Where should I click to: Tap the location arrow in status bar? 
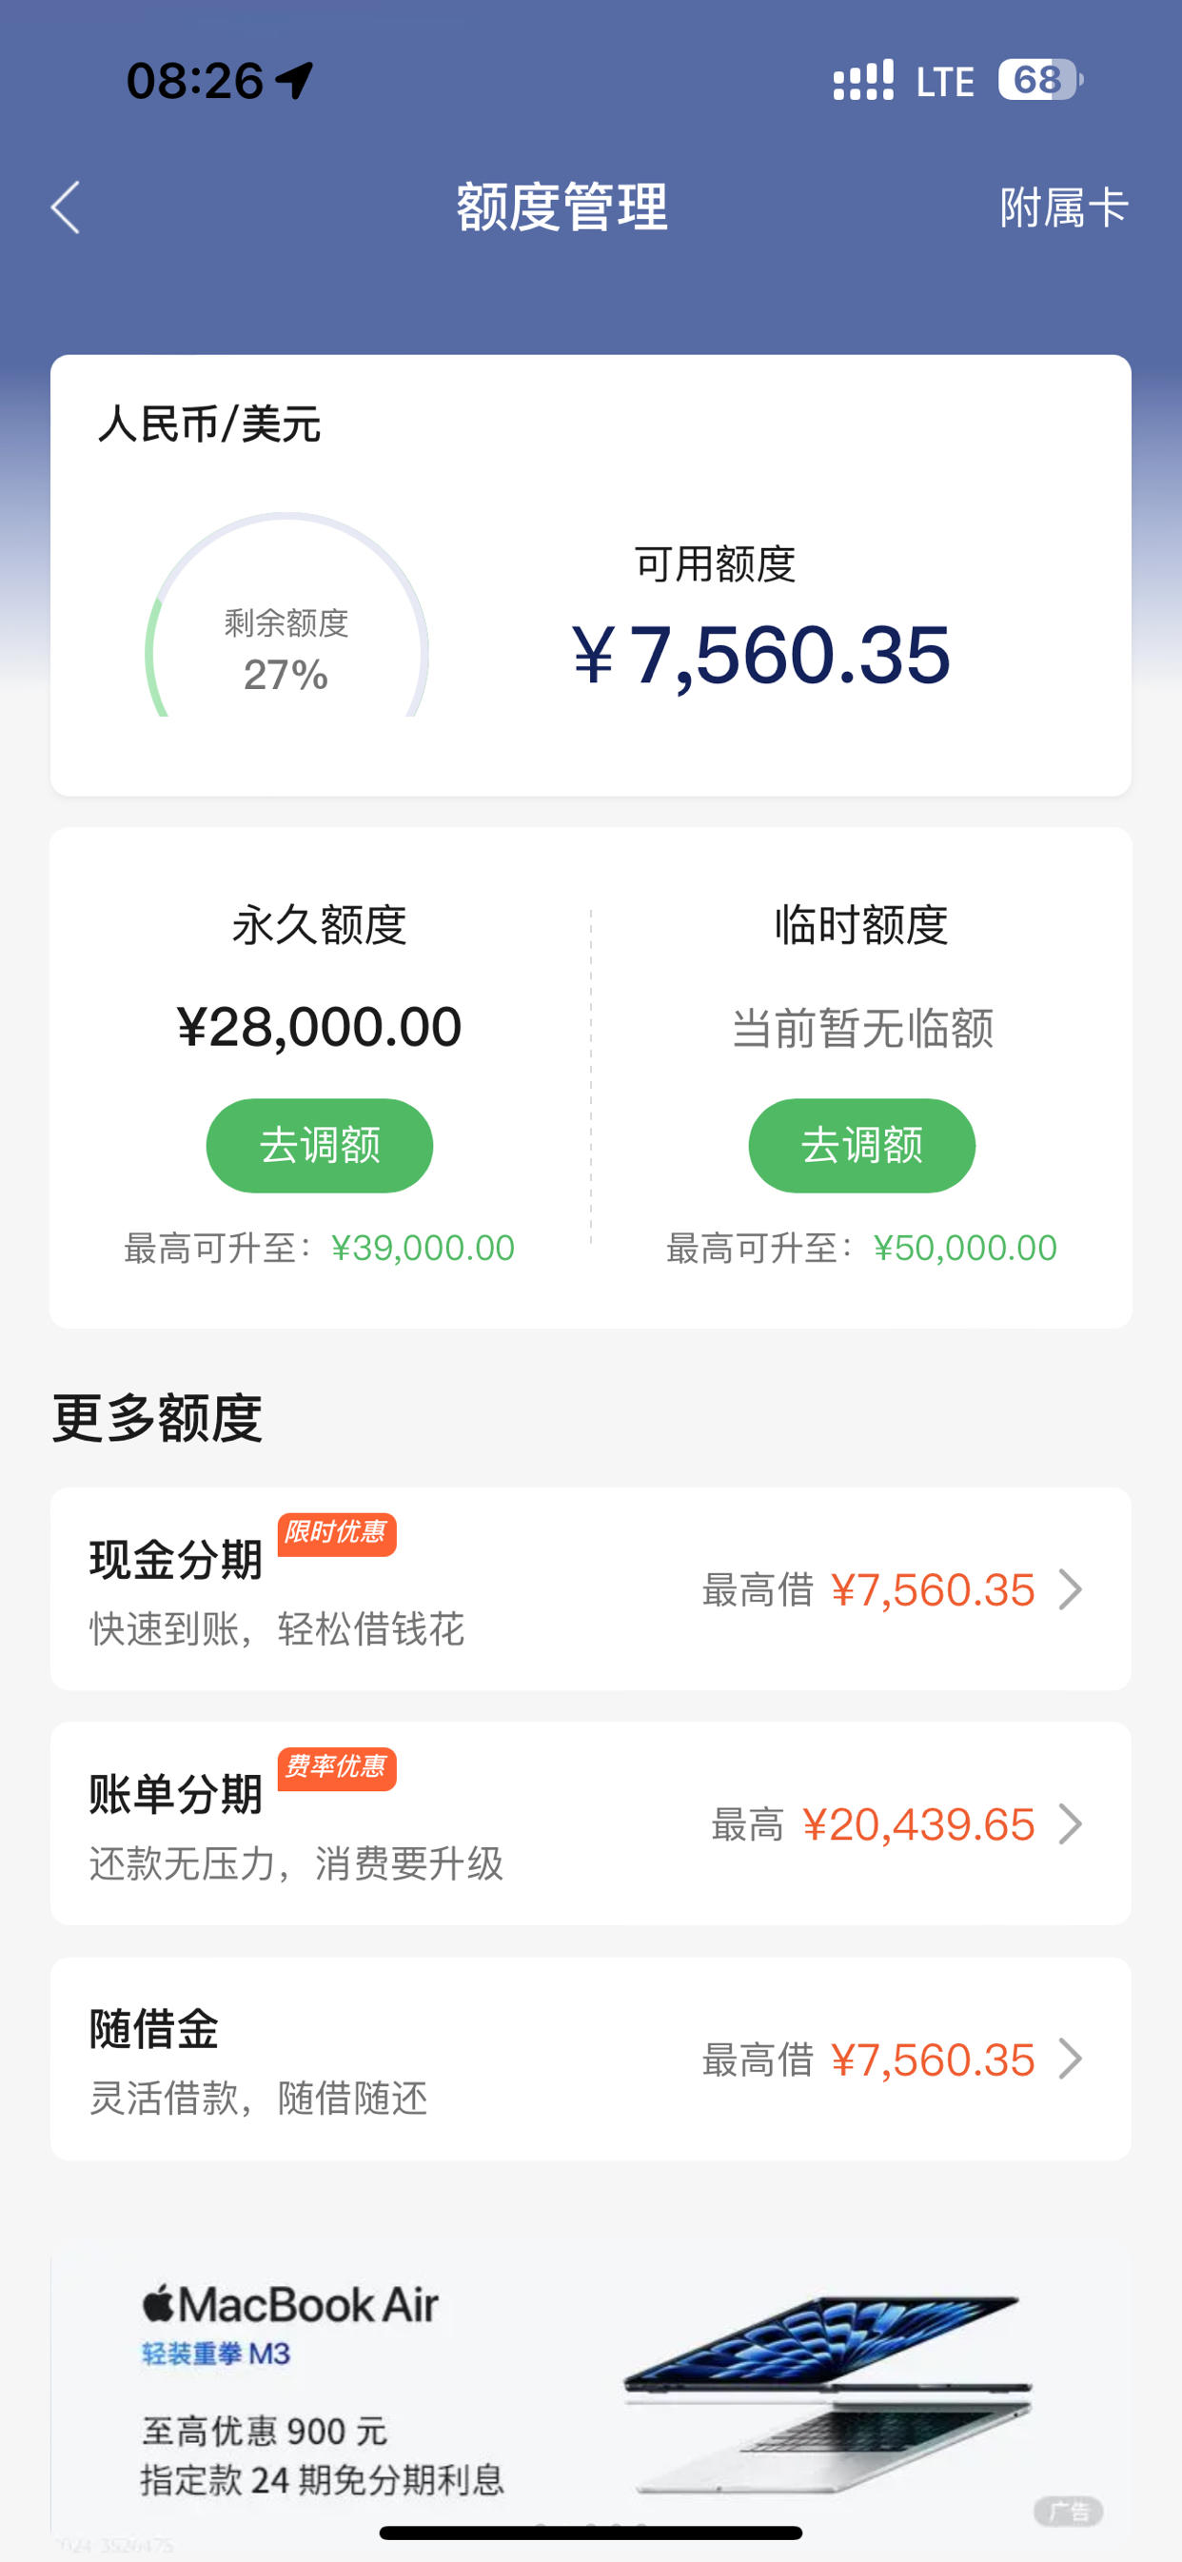[x=294, y=80]
